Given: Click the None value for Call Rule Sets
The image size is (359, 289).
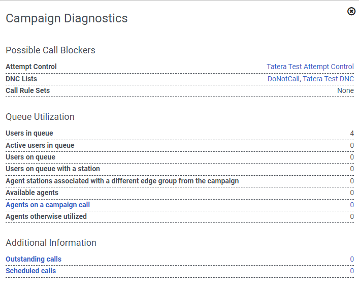Looking at the screenshot, I should pos(345,90).
